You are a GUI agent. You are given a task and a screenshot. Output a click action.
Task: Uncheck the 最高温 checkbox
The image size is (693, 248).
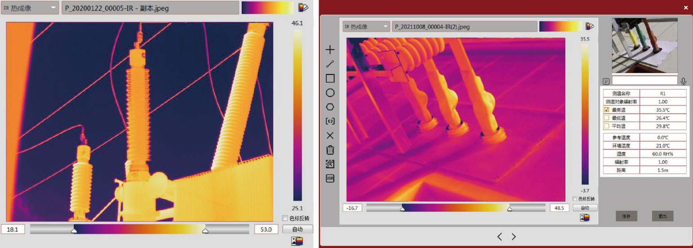click(x=607, y=110)
